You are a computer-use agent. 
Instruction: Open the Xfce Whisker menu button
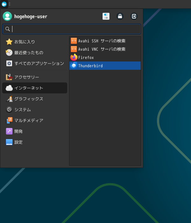4,4
